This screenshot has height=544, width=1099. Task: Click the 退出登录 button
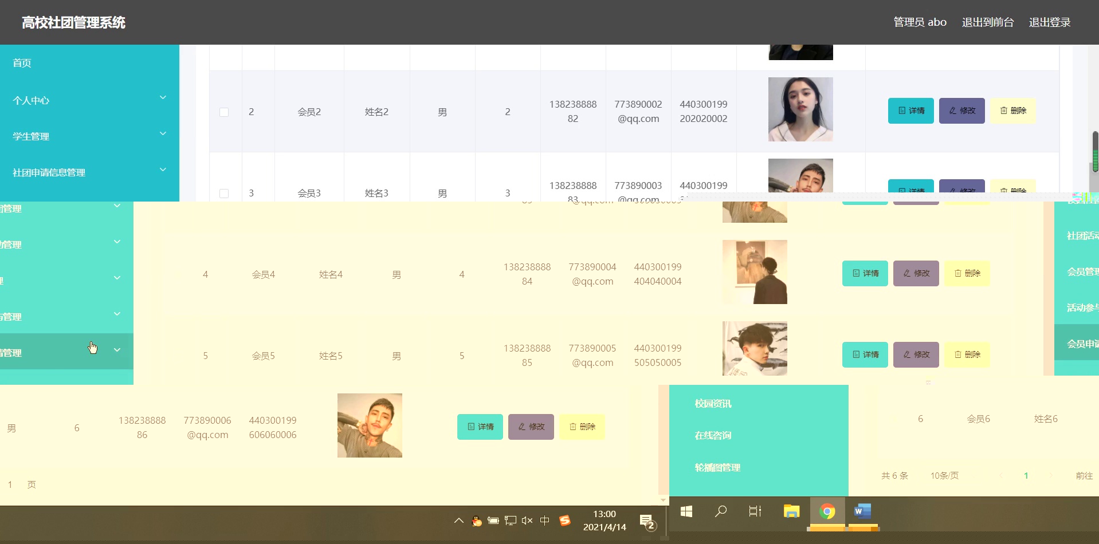click(x=1049, y=22)
